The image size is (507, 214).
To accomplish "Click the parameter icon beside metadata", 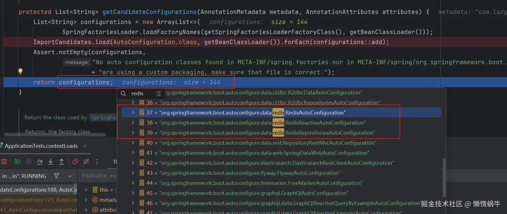I will click(95, 200).
